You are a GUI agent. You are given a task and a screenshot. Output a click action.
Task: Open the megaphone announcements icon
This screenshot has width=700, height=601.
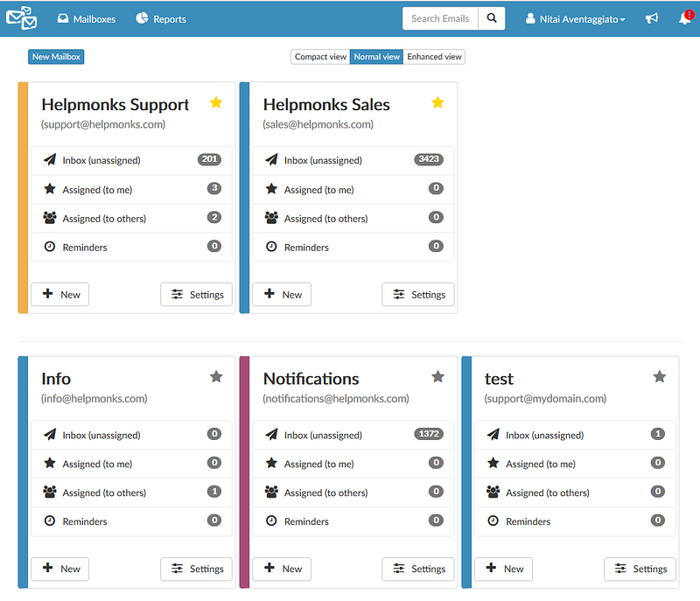[x=652, y=18]
